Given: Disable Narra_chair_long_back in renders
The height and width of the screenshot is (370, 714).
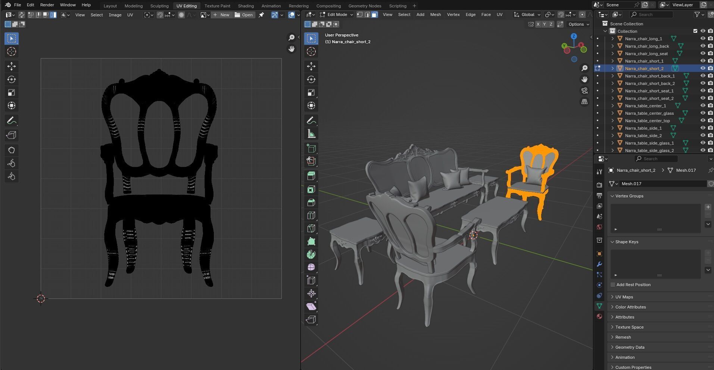Looking at the screenshot, I should 710,46.
